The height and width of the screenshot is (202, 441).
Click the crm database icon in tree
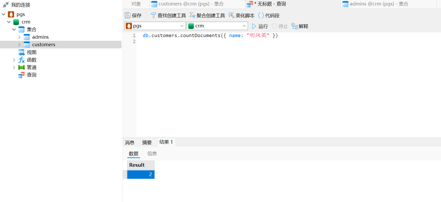tap(16, 22)
